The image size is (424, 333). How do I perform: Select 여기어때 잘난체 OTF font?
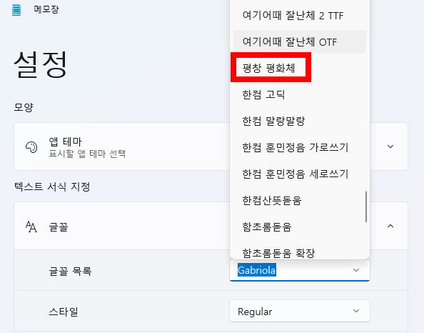(x=300, y=41)
